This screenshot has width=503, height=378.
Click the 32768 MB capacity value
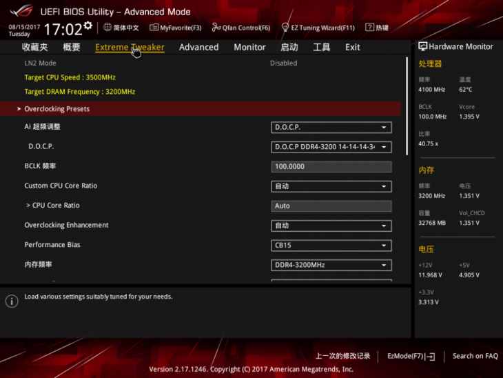(x=432, y=223)
